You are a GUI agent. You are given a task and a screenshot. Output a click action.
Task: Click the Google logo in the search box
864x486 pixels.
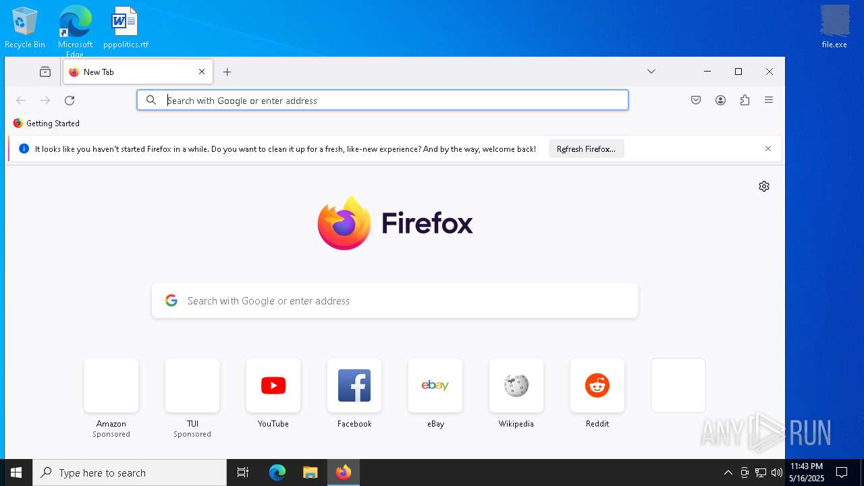[171, 300]
